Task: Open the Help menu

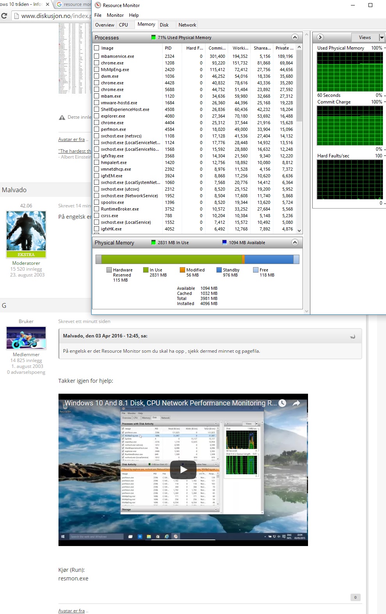Action: 134,15
